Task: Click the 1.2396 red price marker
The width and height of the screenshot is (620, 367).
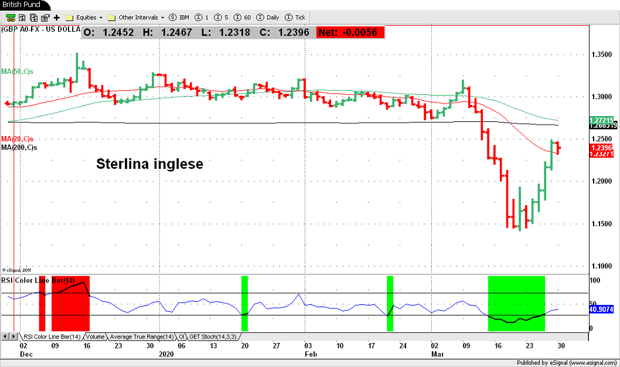Action: (x=601, y=148)
